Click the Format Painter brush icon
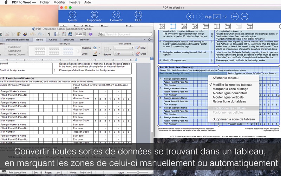Screen dimensions: 281x176 point(25,34)
